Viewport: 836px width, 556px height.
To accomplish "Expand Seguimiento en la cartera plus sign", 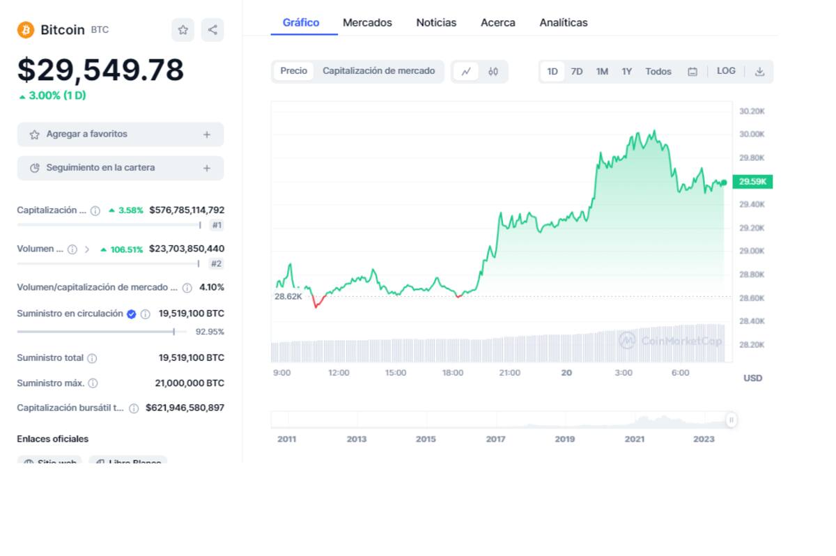I will click(207, 168).
